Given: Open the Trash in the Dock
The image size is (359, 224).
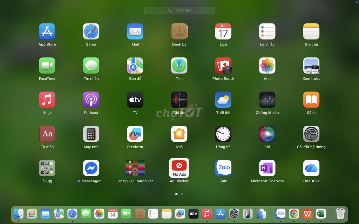Looking at the screenshot, I should 340,213.
